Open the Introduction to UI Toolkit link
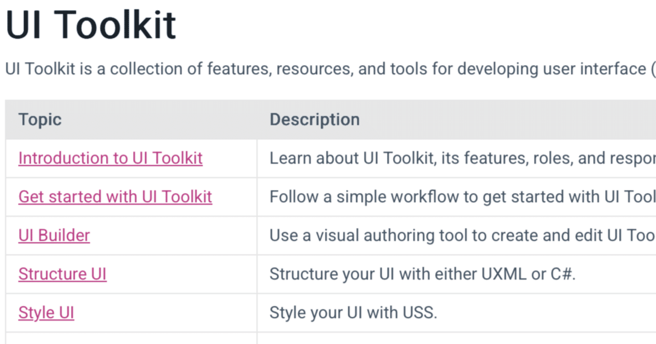 pyautogui.click(x=110, y=158)
